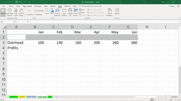Viewport: 181px width, 101px height.
Task: Click the Name Box showing A2
Action: [6, 22]
